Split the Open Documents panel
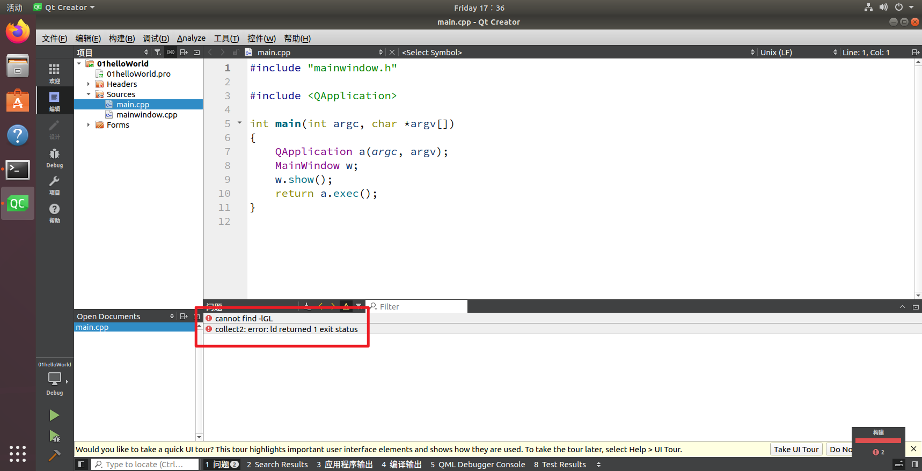This screenshot has height=471, width=922. 184,316
